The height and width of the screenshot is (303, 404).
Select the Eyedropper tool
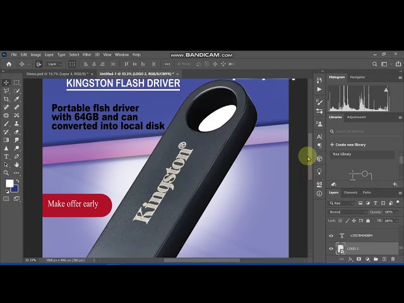click(x=17, y=99)
